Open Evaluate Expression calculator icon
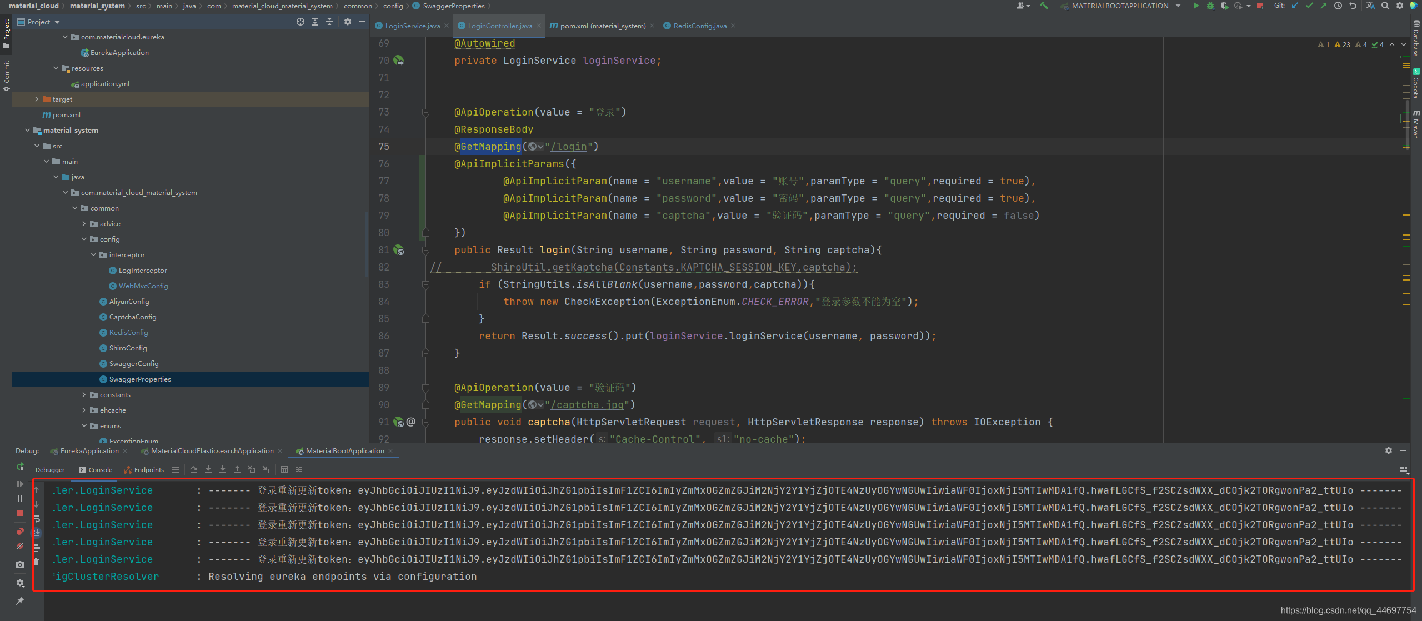Screen dimensions: 1422x621 (284, 470)
